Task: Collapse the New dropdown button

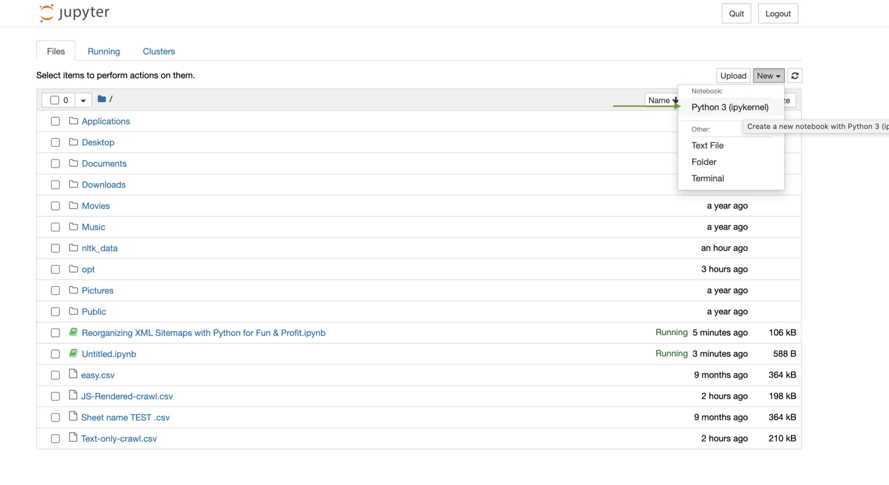Action: 768,76
